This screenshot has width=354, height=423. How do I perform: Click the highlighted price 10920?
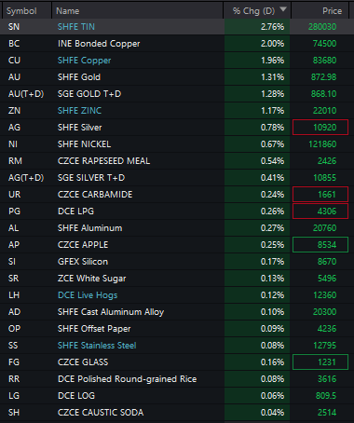pos(320,128)
